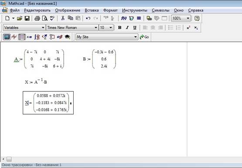Click the Go button
242x168 pixels.
point(144,37)
